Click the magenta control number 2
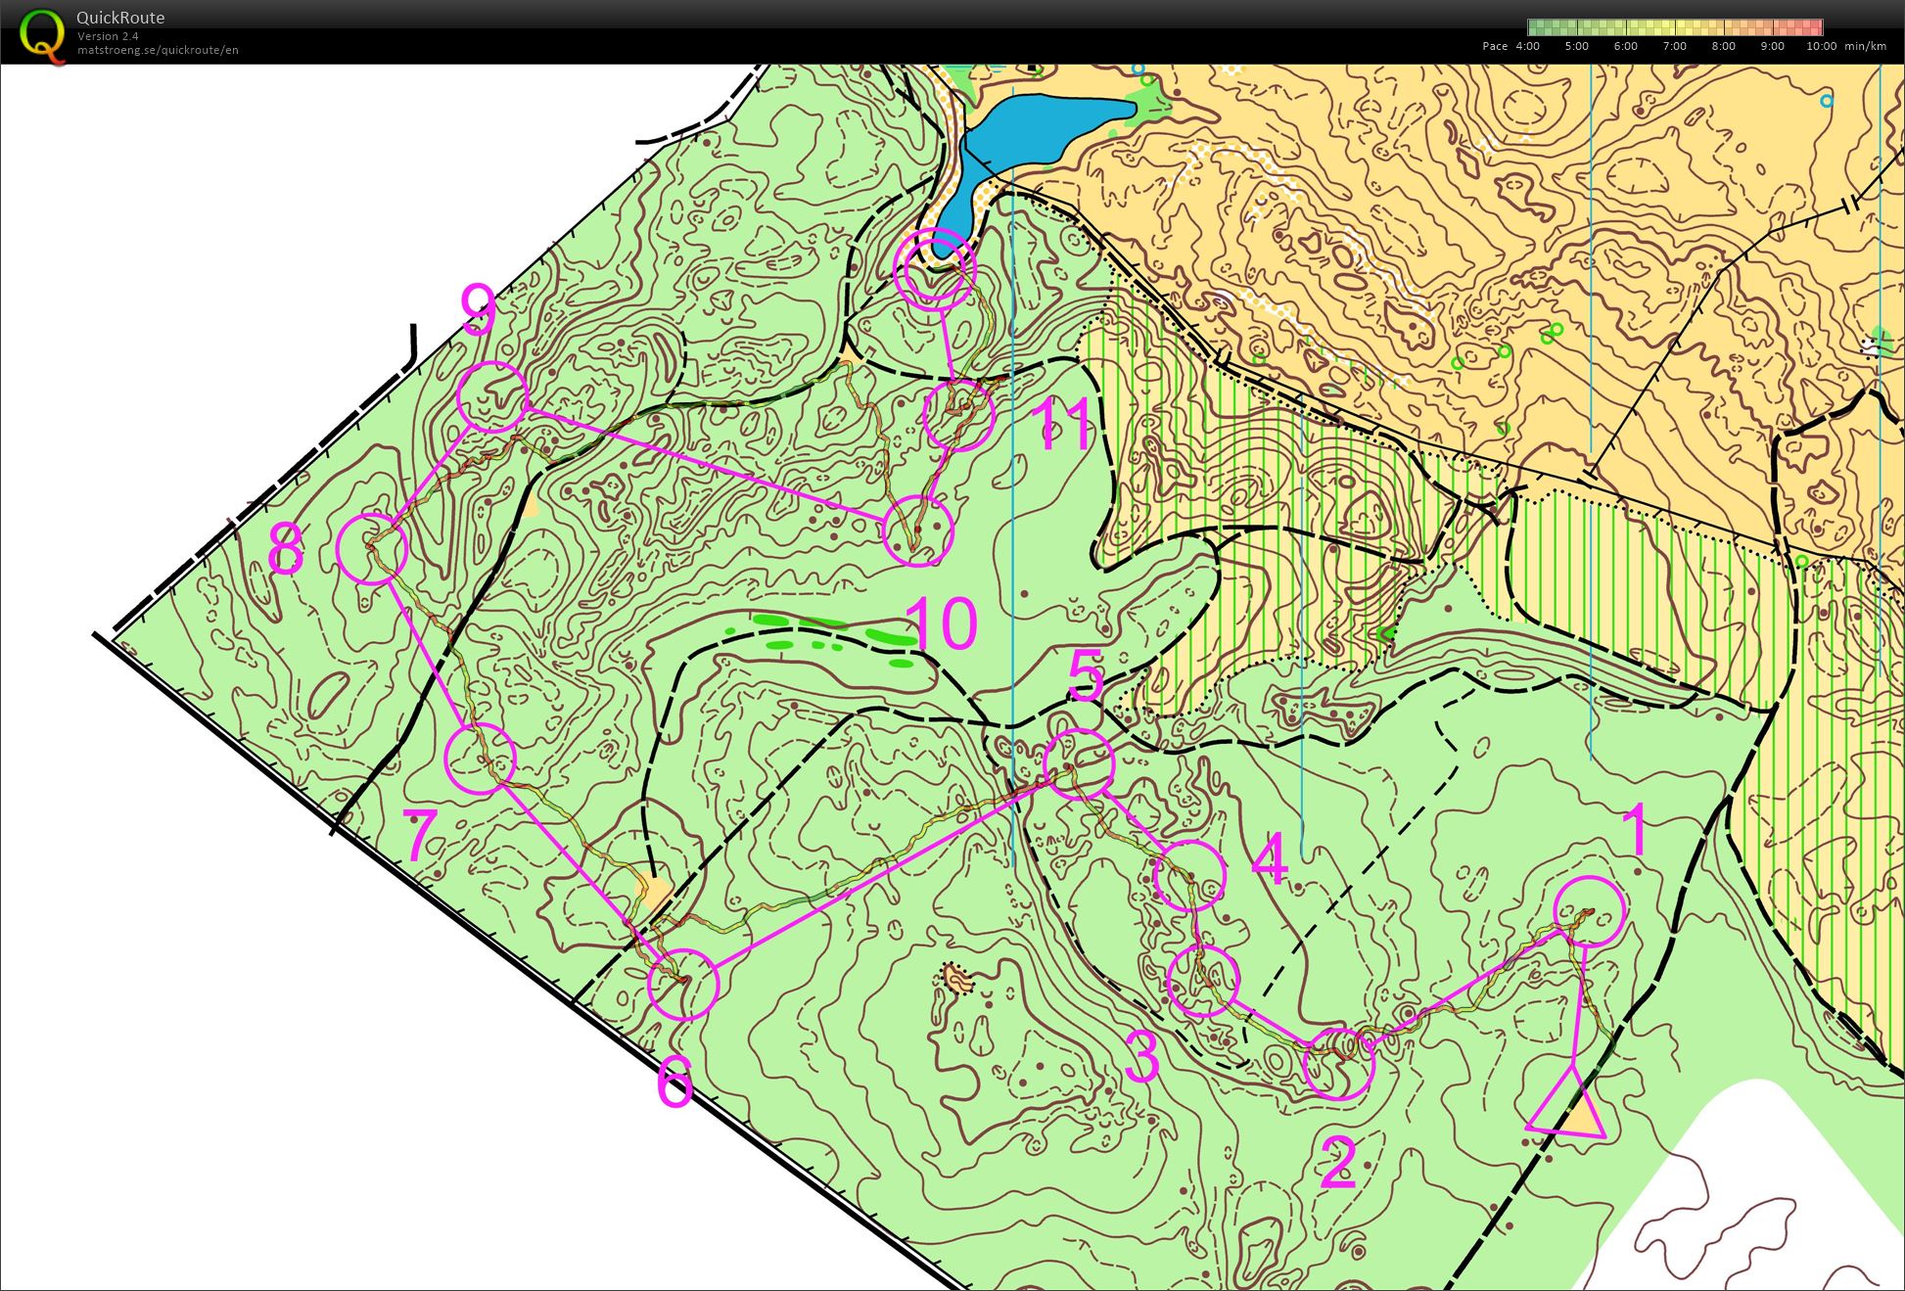Viewport: 1905px width, 1291px height. [x=1338, y=1163]
